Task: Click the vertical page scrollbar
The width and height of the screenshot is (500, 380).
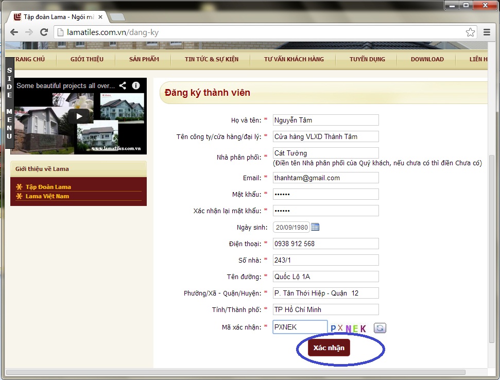Action: point(492,249)
